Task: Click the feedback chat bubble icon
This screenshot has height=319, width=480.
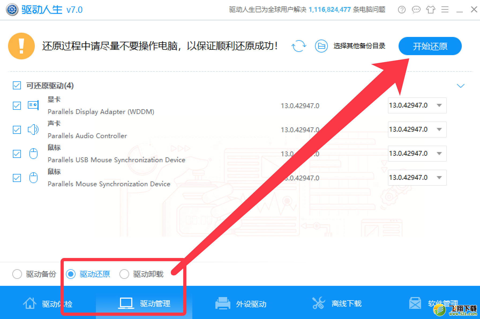Action: coord(416,9)
